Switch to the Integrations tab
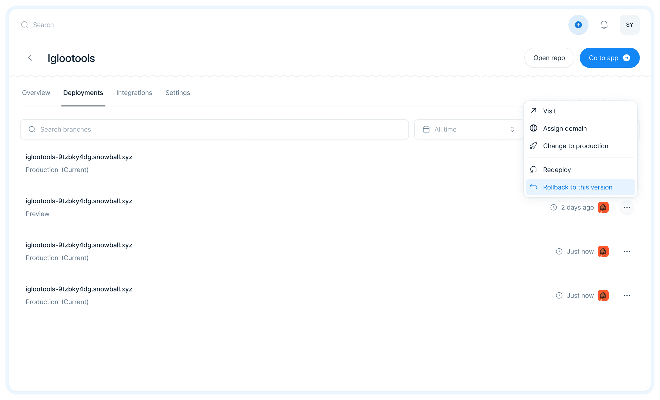 [134, 93]
